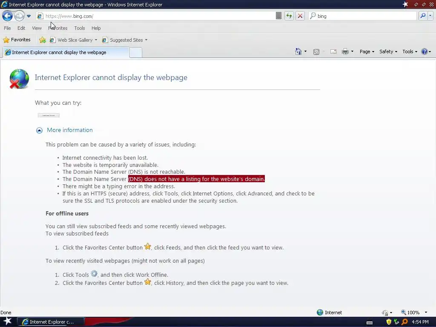Viewport: 436px width, 327px height.
Task: Select Internet Explorer taskbar button
Action: [51, 322]
